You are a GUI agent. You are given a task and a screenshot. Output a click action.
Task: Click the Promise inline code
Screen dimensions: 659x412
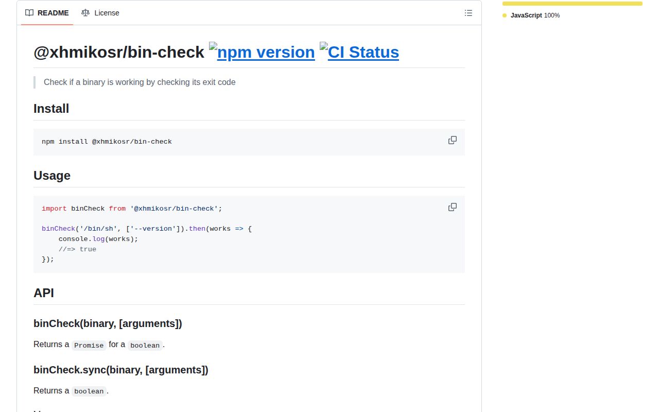(89, 345)
